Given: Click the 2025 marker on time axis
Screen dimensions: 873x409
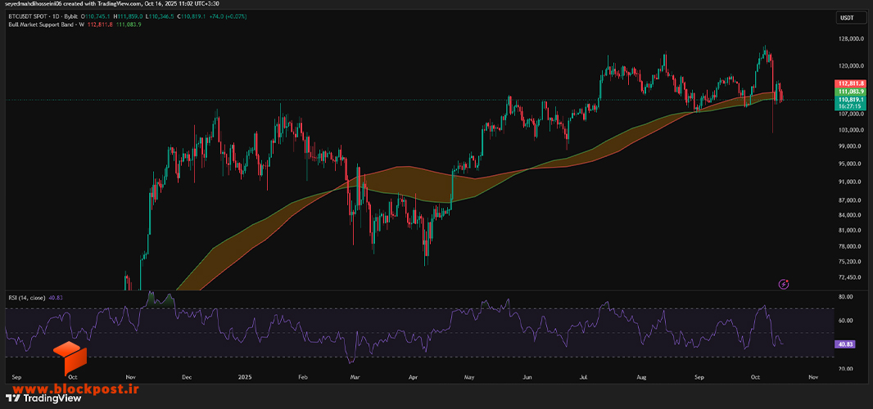Looking at the screenshot, I should click(245, 377).
